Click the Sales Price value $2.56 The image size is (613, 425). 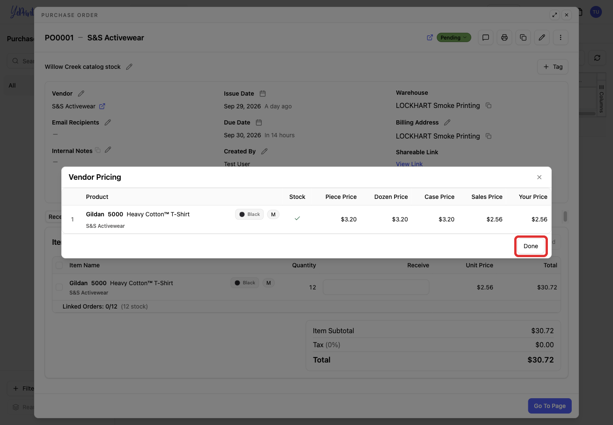494,219
